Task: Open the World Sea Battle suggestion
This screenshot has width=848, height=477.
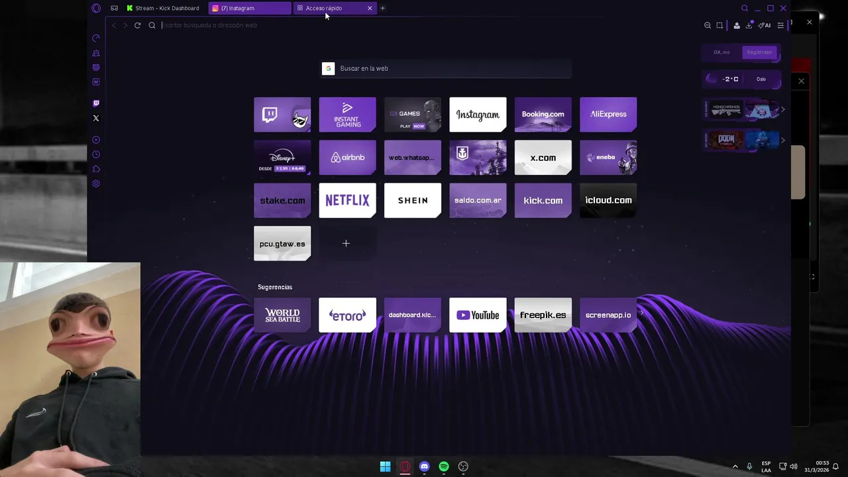Action: tap(282, 315)
